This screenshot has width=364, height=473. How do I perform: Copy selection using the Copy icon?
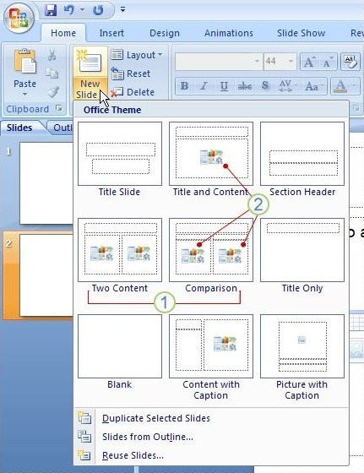click(52, 73)
